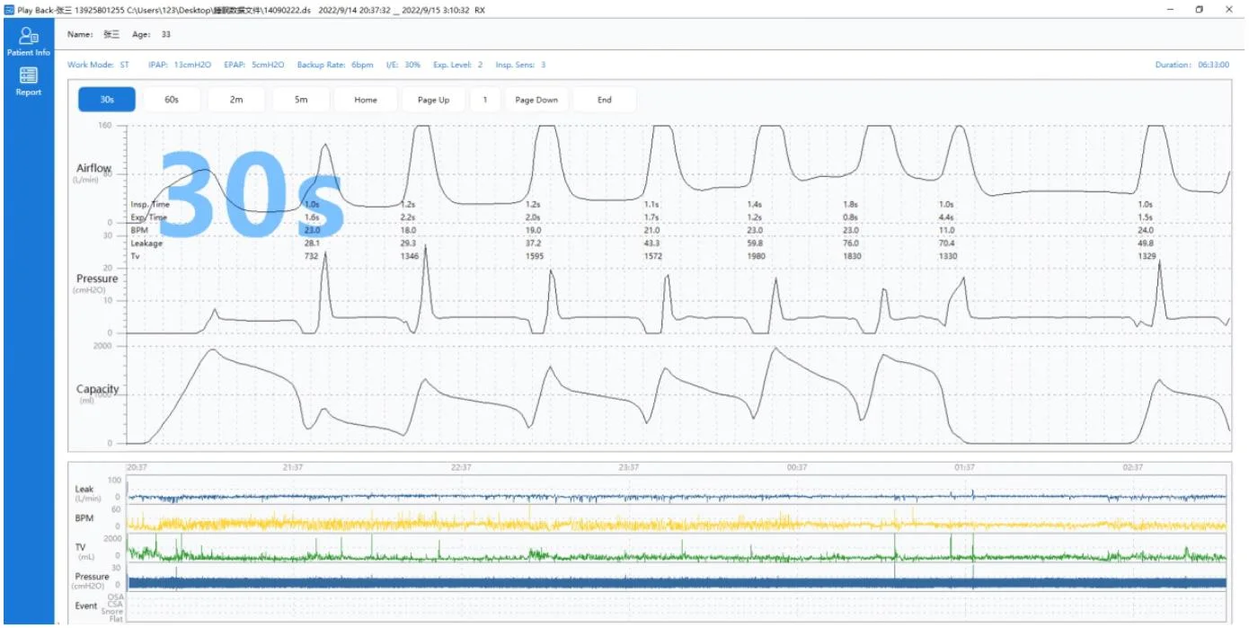Click the app icon in title bar
The height and width of the screenshot is (628, 1249).
point(8,9)
